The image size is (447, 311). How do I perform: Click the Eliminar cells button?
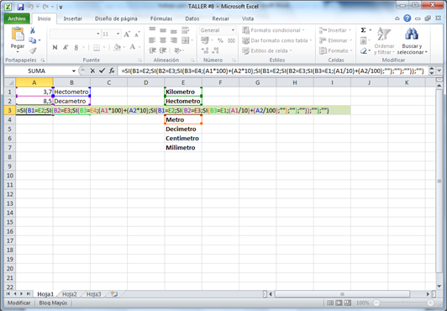pos(335,40)
